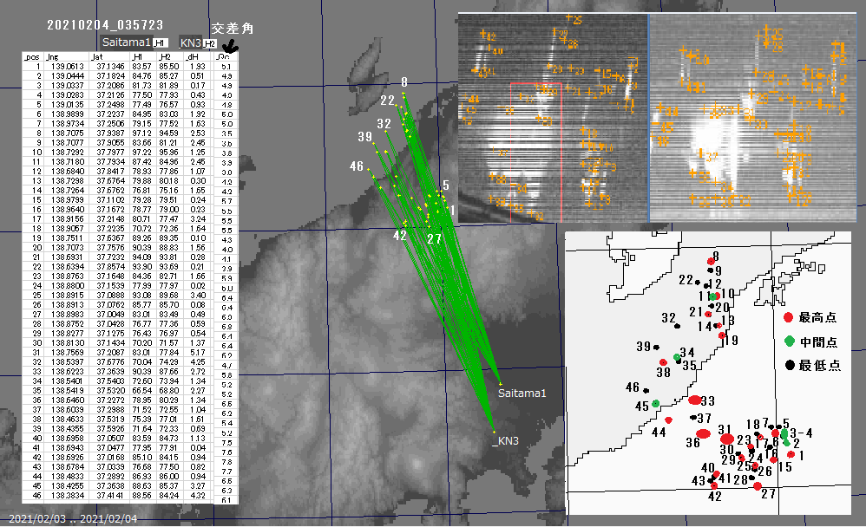
Task: Click the red marker labeled 27 on inset map
Action: pyautogui.click(x=758, y=485)
